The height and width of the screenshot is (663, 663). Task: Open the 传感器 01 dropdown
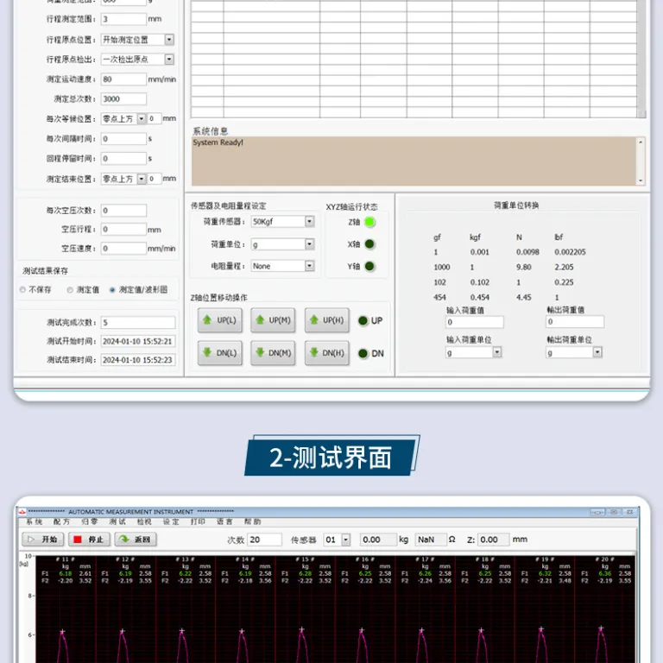coord(346,540)
